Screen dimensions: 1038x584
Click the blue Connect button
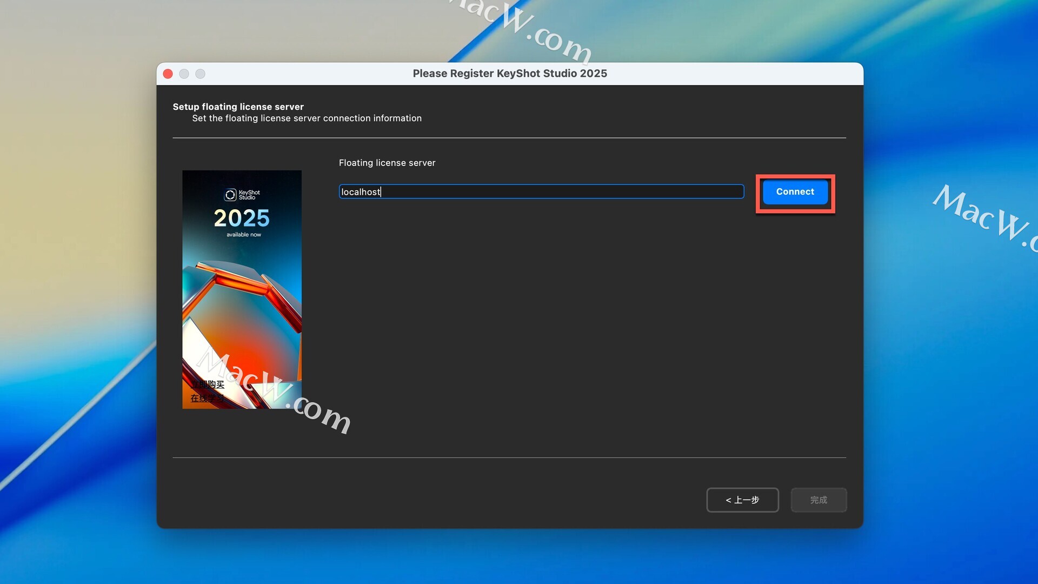pyautogui.click(x=795, y=192)
